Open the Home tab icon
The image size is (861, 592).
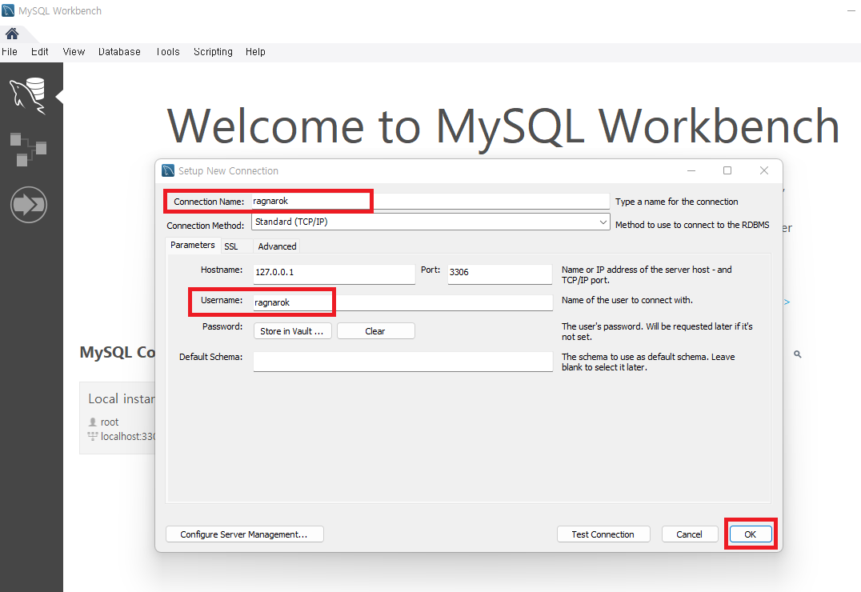(x=12, y=34)
